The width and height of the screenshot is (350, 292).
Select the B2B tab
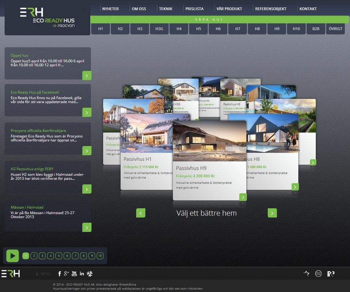(x=316, y=29)
